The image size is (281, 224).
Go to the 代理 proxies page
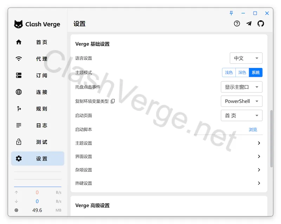tap(38, 59)
